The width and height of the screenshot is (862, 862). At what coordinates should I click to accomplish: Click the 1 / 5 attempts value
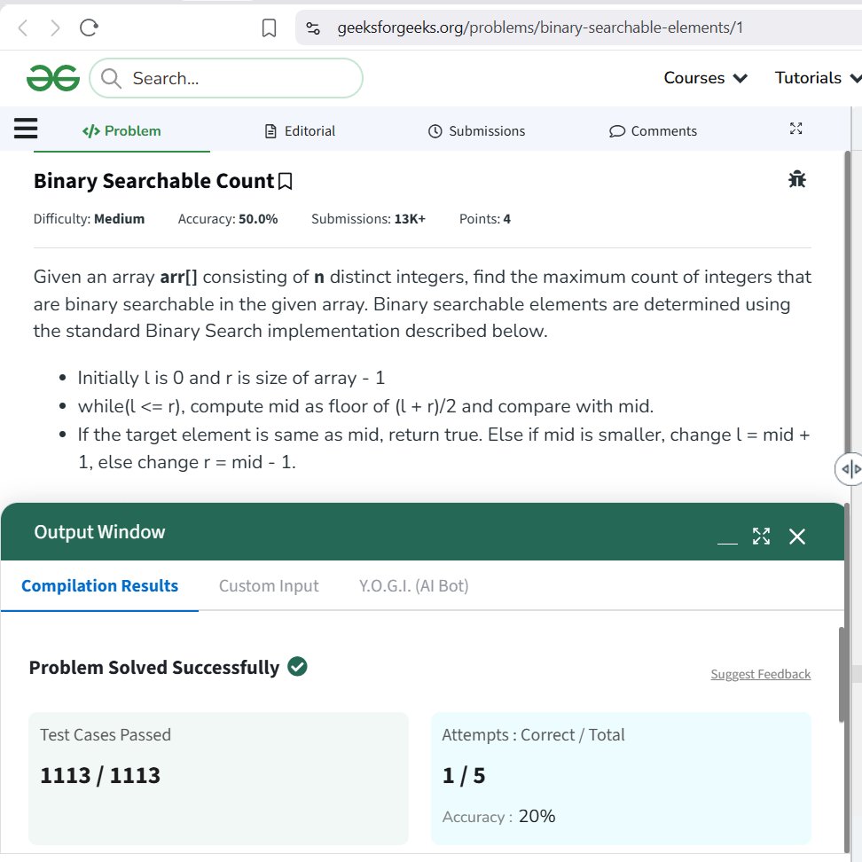point(464,775)
